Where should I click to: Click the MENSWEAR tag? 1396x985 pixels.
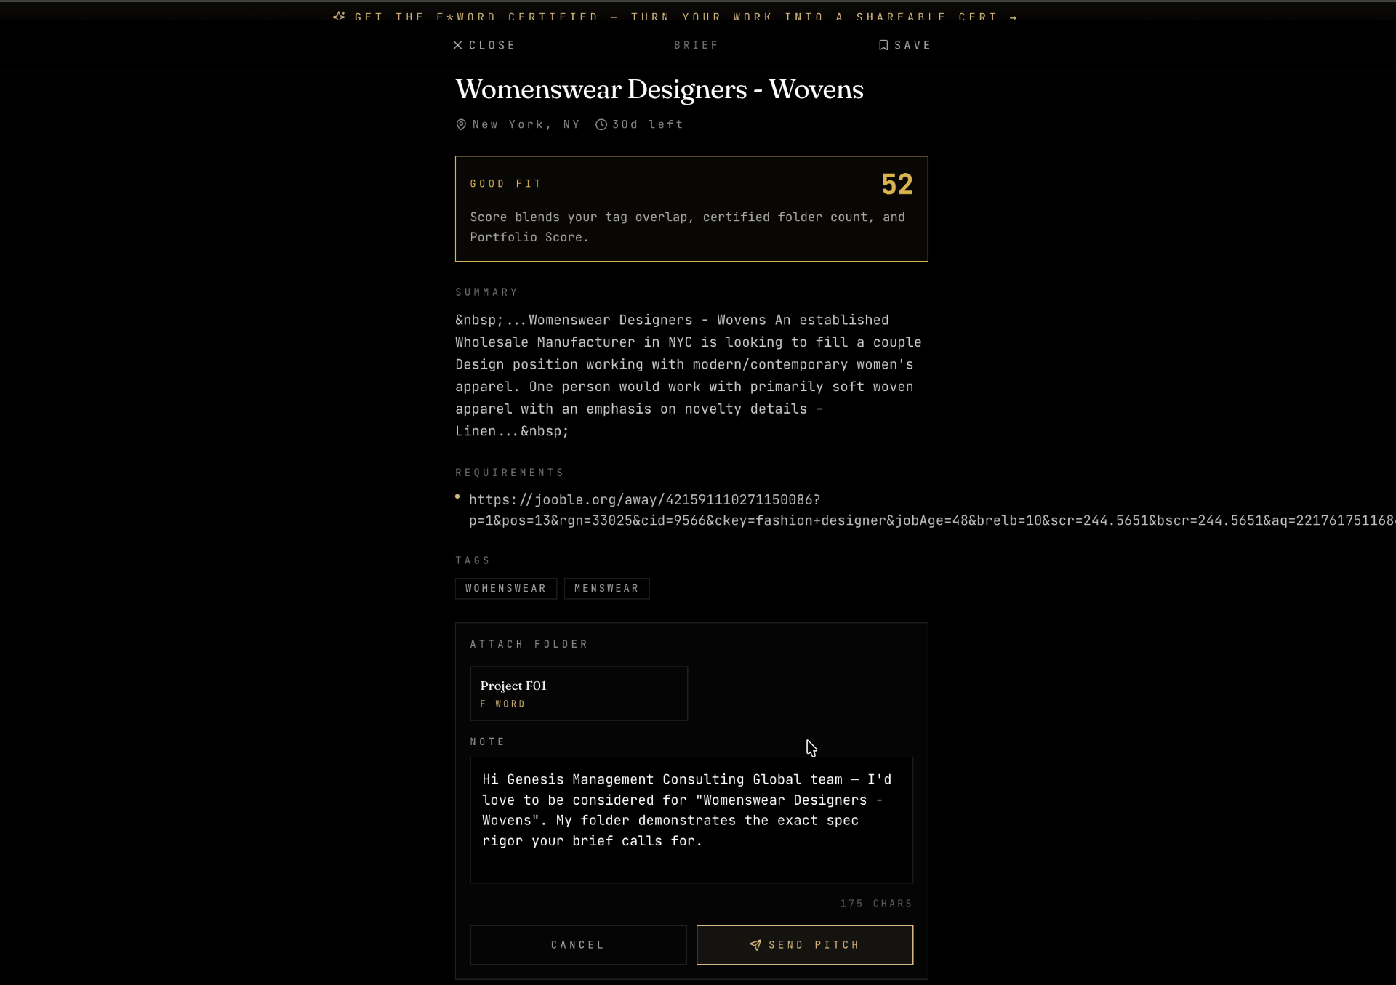tap(607, 589)
